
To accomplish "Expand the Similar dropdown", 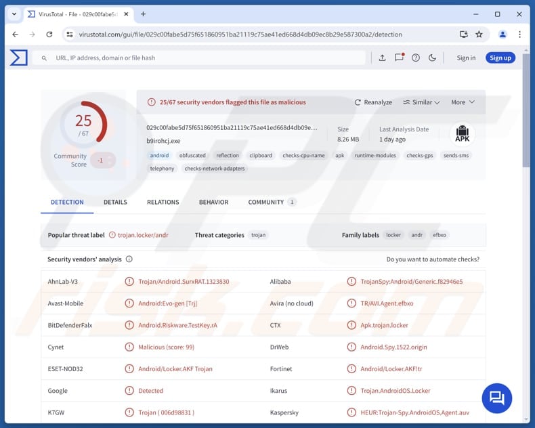I will pyautogui.click(x=421, y=102).
